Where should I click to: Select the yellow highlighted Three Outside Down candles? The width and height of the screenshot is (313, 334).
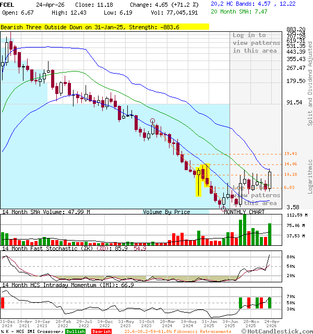tap(202, 180)
